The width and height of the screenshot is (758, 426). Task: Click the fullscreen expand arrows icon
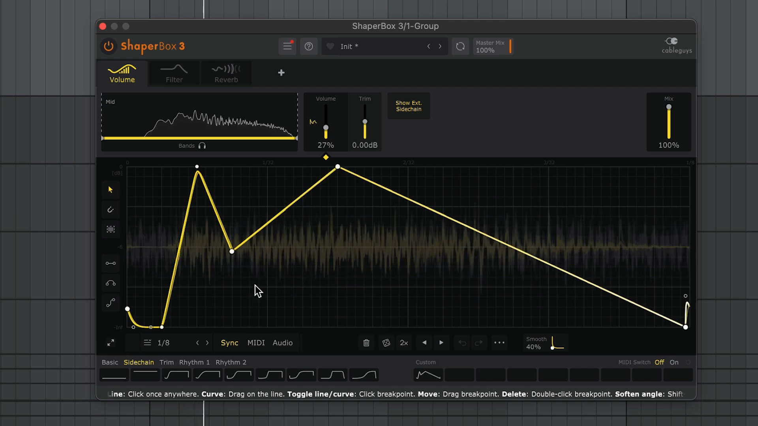[111, 343]
